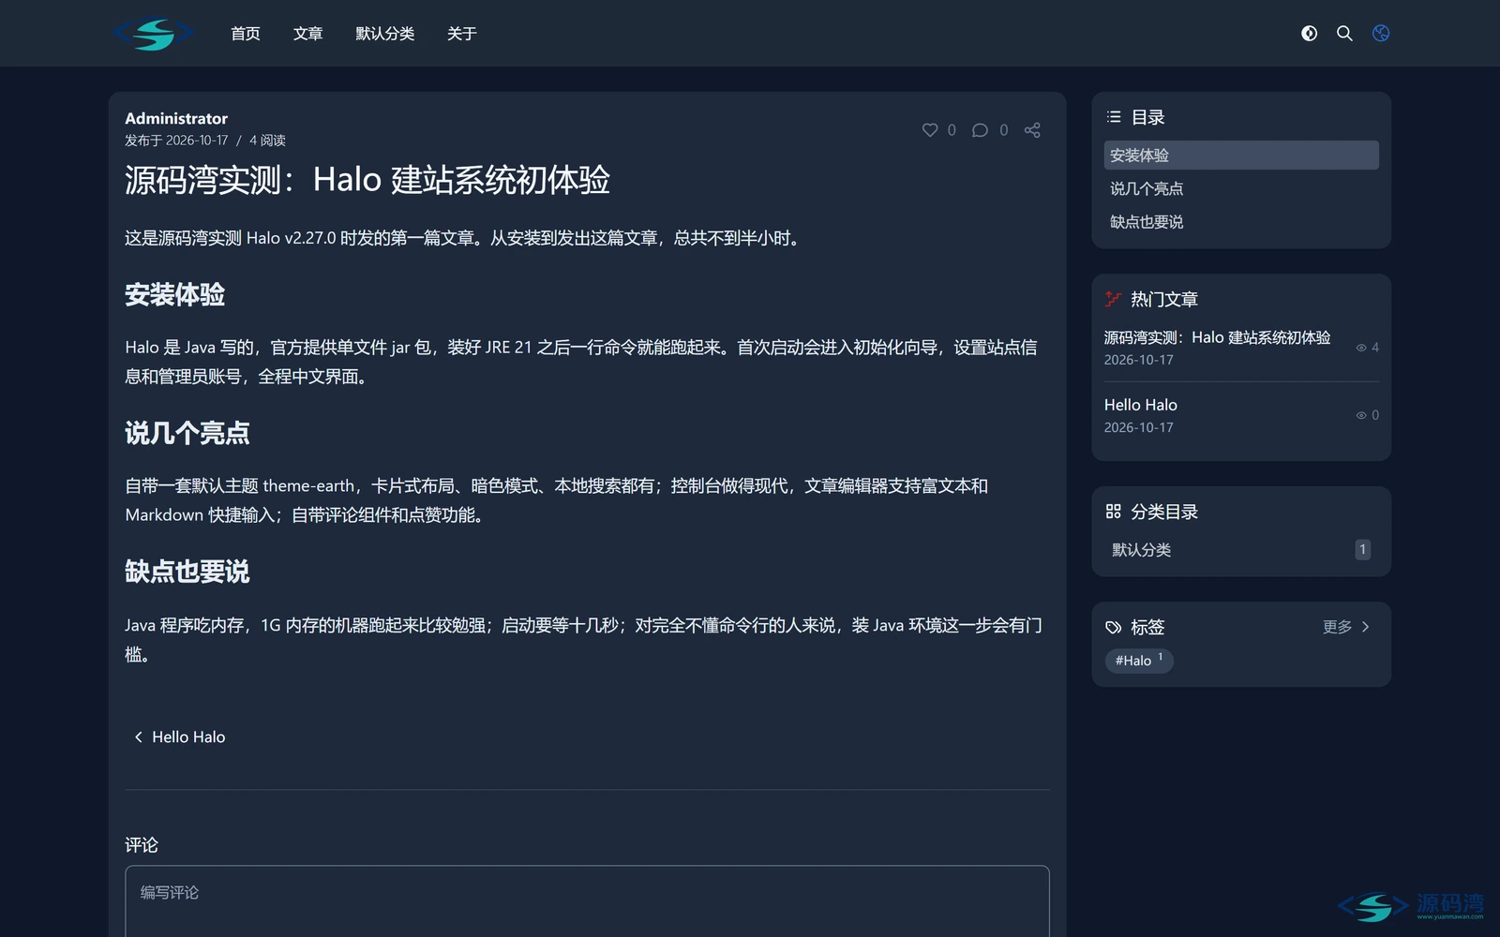Viewport: 1500px width, 937px height.
Task: Click the 热门文章 trending icon
Action: click(x=1113, y=299)
